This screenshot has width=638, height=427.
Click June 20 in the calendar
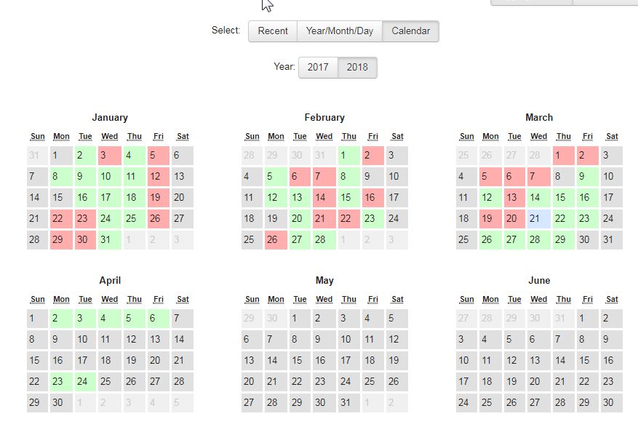(539, 381)
